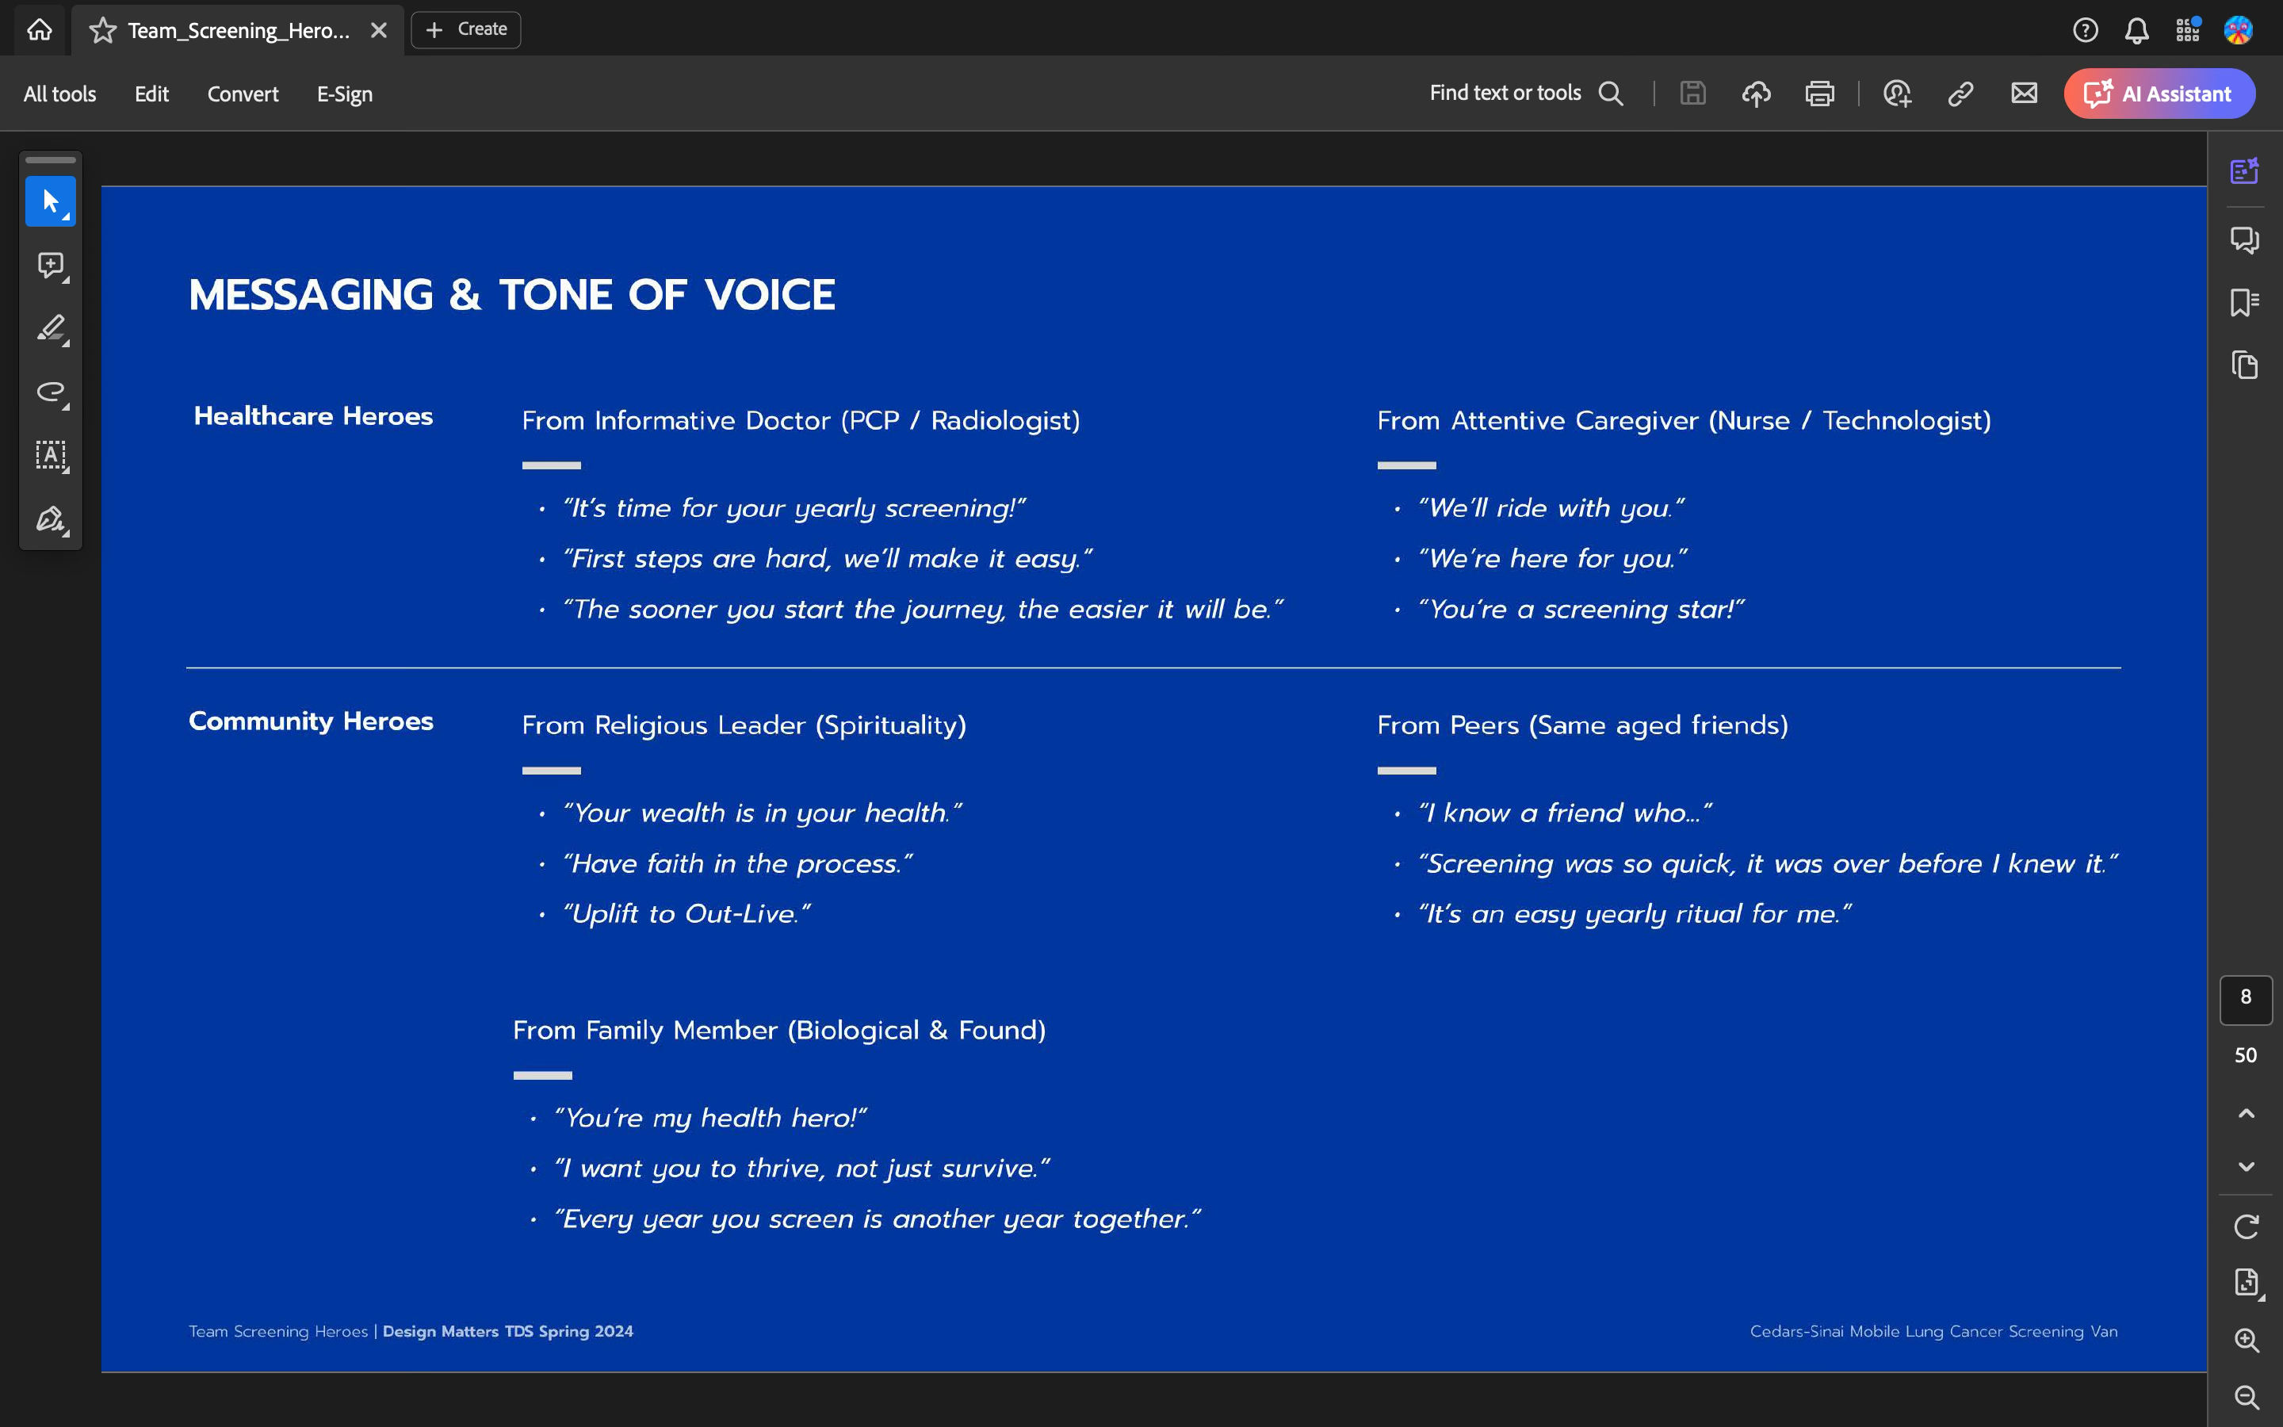Viewport: 2283px width, 1427px height.
Task: Open the All tools menu
Action: pyautogui.click(x=59, y=94)
